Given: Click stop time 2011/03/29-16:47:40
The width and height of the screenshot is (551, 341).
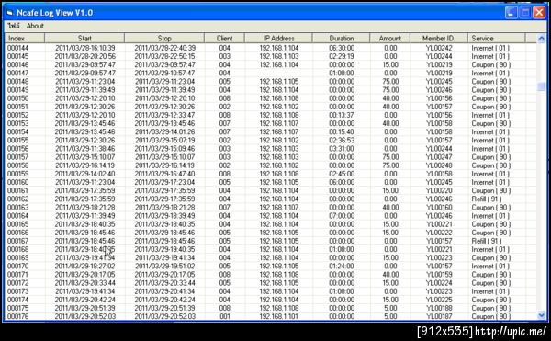Looking at the screenshot, I should tap(164, 174).
